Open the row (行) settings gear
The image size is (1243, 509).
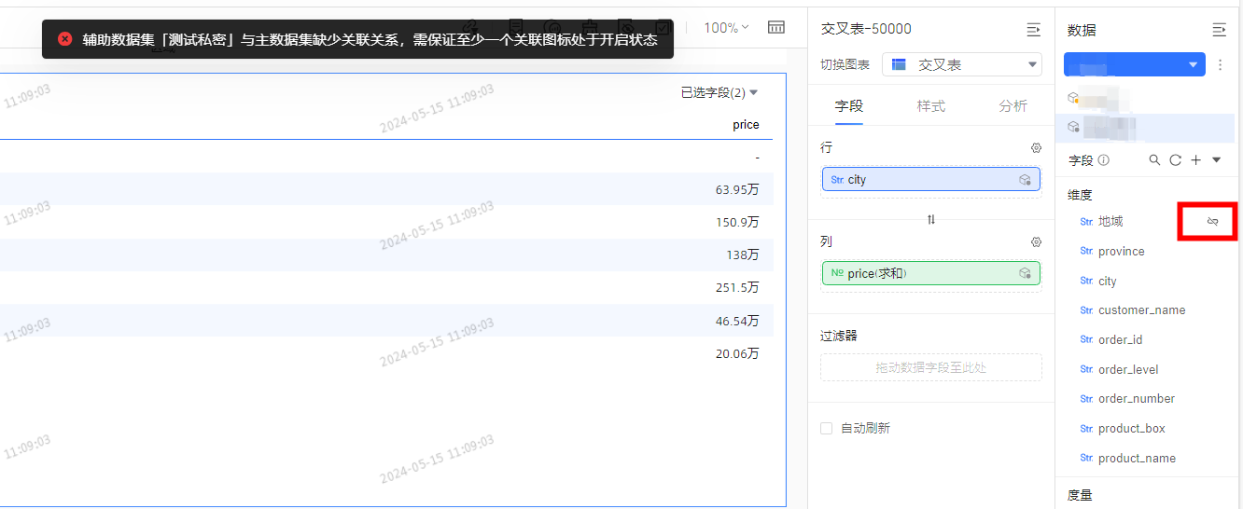[x=1035, y=148]
